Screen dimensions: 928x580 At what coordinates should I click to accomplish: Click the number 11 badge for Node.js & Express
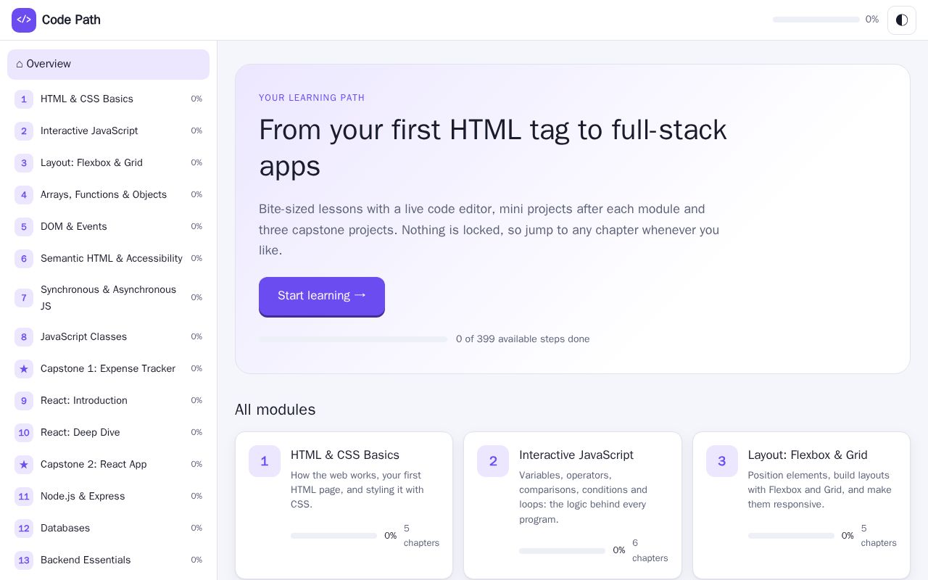[24, 497]
